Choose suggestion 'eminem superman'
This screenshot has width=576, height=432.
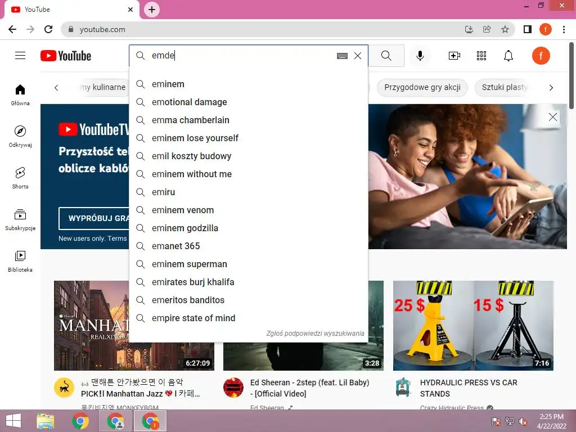point(249,264)
